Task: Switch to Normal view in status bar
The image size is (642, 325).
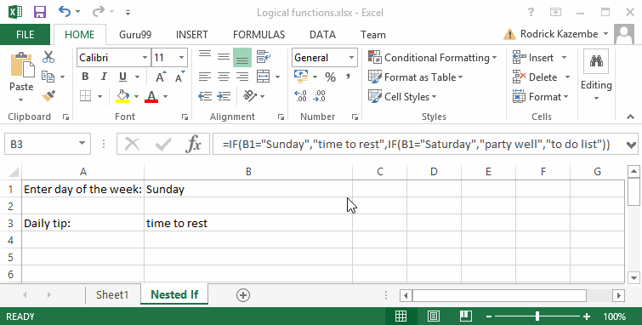Action: 401,316
